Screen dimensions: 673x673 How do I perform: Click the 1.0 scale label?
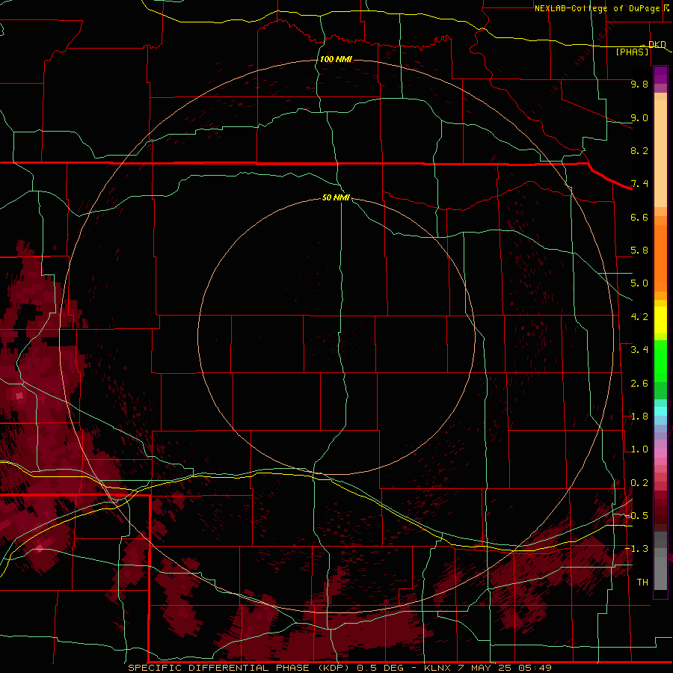(639, 449)
